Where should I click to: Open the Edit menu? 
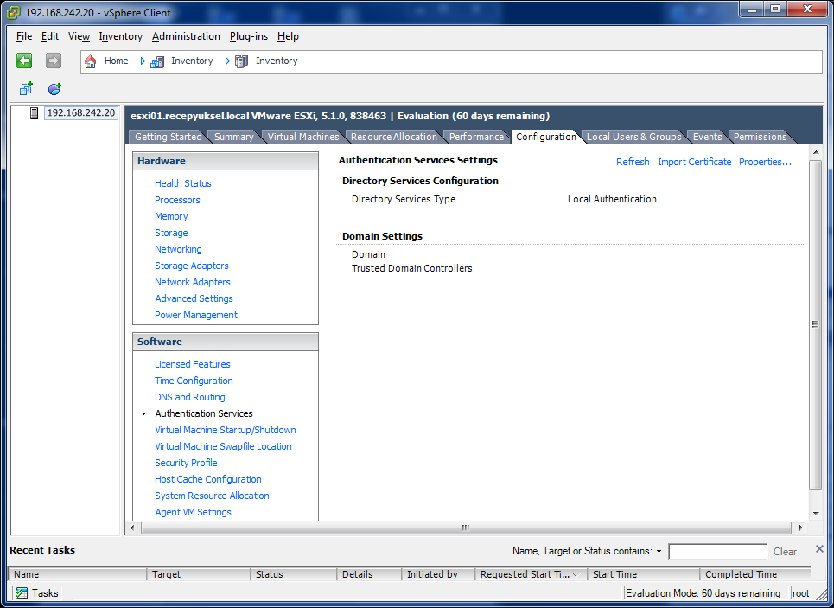50,36
